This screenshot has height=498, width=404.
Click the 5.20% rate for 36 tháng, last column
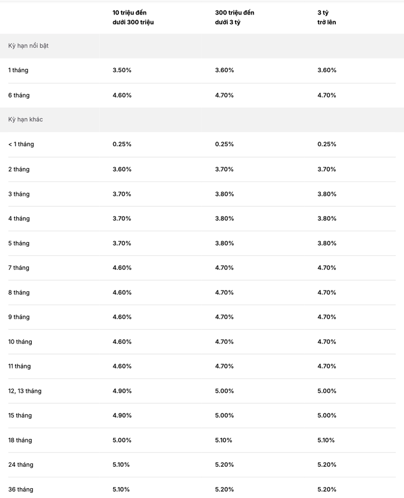pos(327,489)
